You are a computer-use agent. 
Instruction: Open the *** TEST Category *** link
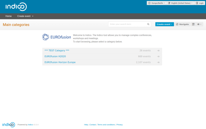tap(57, 51)
